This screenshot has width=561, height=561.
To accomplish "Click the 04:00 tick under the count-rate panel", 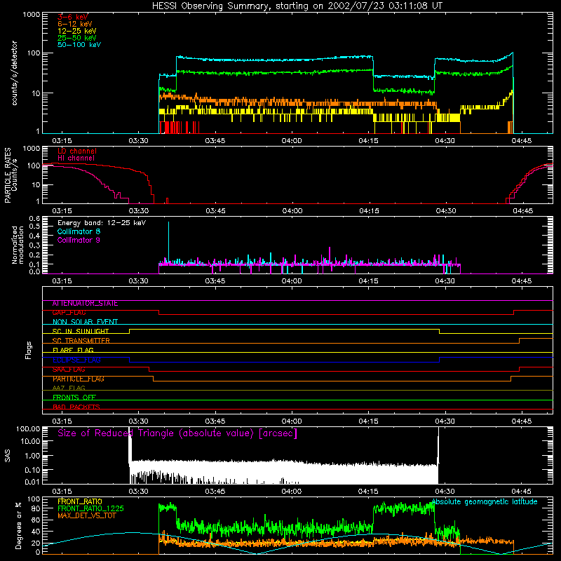I will [292, 141].
